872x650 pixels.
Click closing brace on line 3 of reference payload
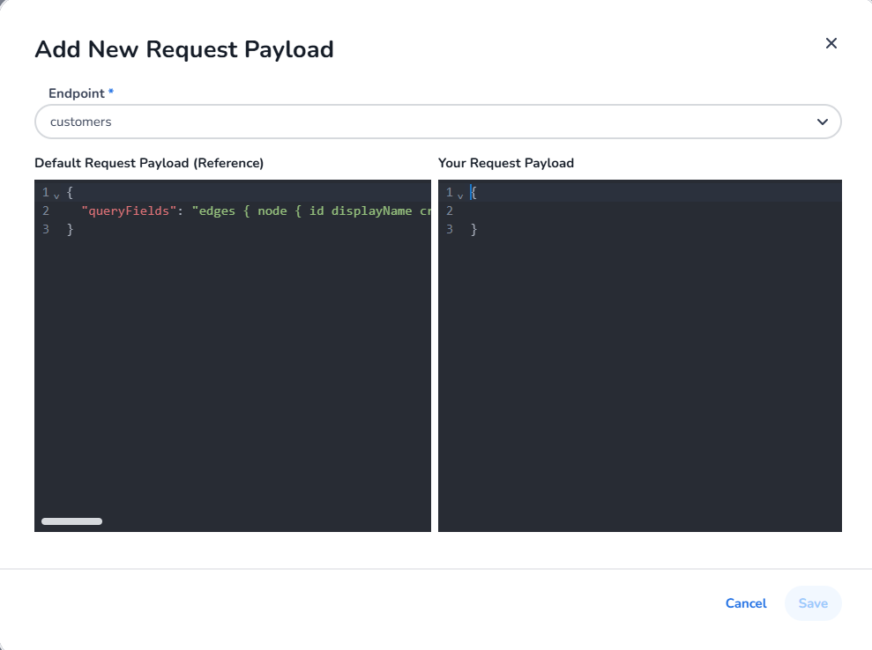[70, 230]
